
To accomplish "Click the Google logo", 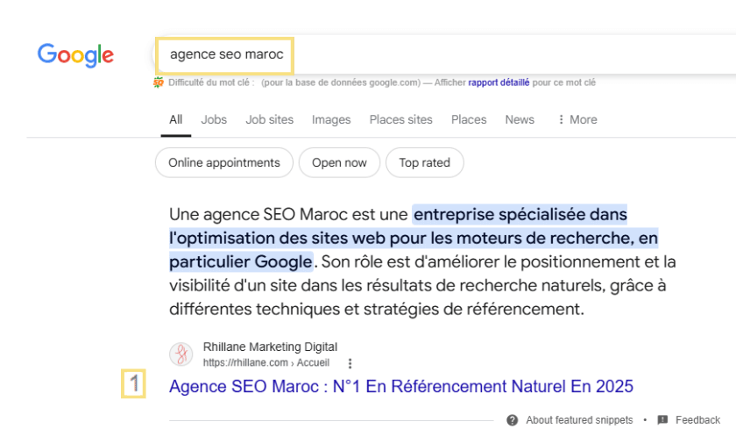I will [75, 54].
